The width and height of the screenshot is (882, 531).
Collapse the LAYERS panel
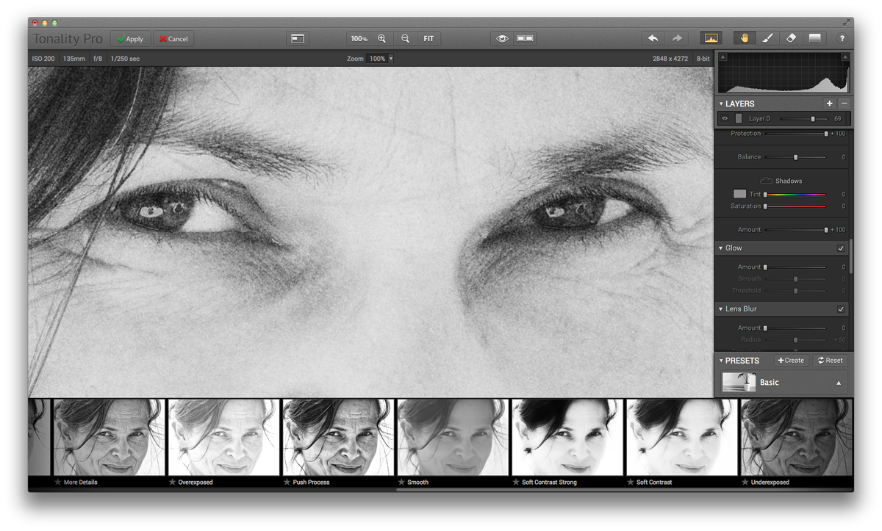(721, 104)
